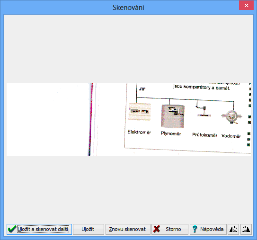Open help via Nápověda label
This screenshot has height=240, width=257.
coord(212,229)
